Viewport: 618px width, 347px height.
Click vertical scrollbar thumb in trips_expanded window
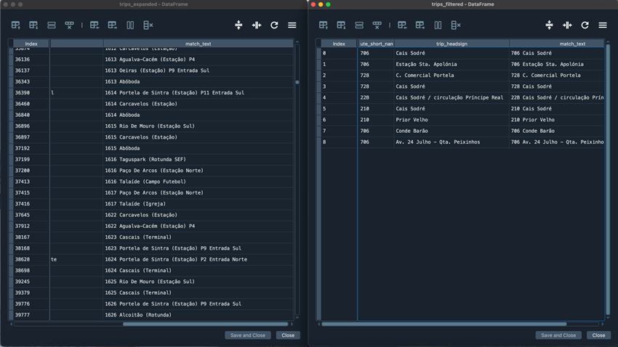point(297,82)
